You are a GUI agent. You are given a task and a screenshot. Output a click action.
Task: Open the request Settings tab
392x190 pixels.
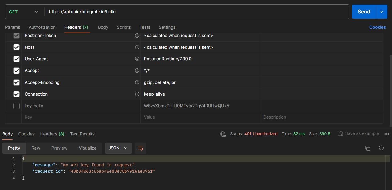[167, 27]
